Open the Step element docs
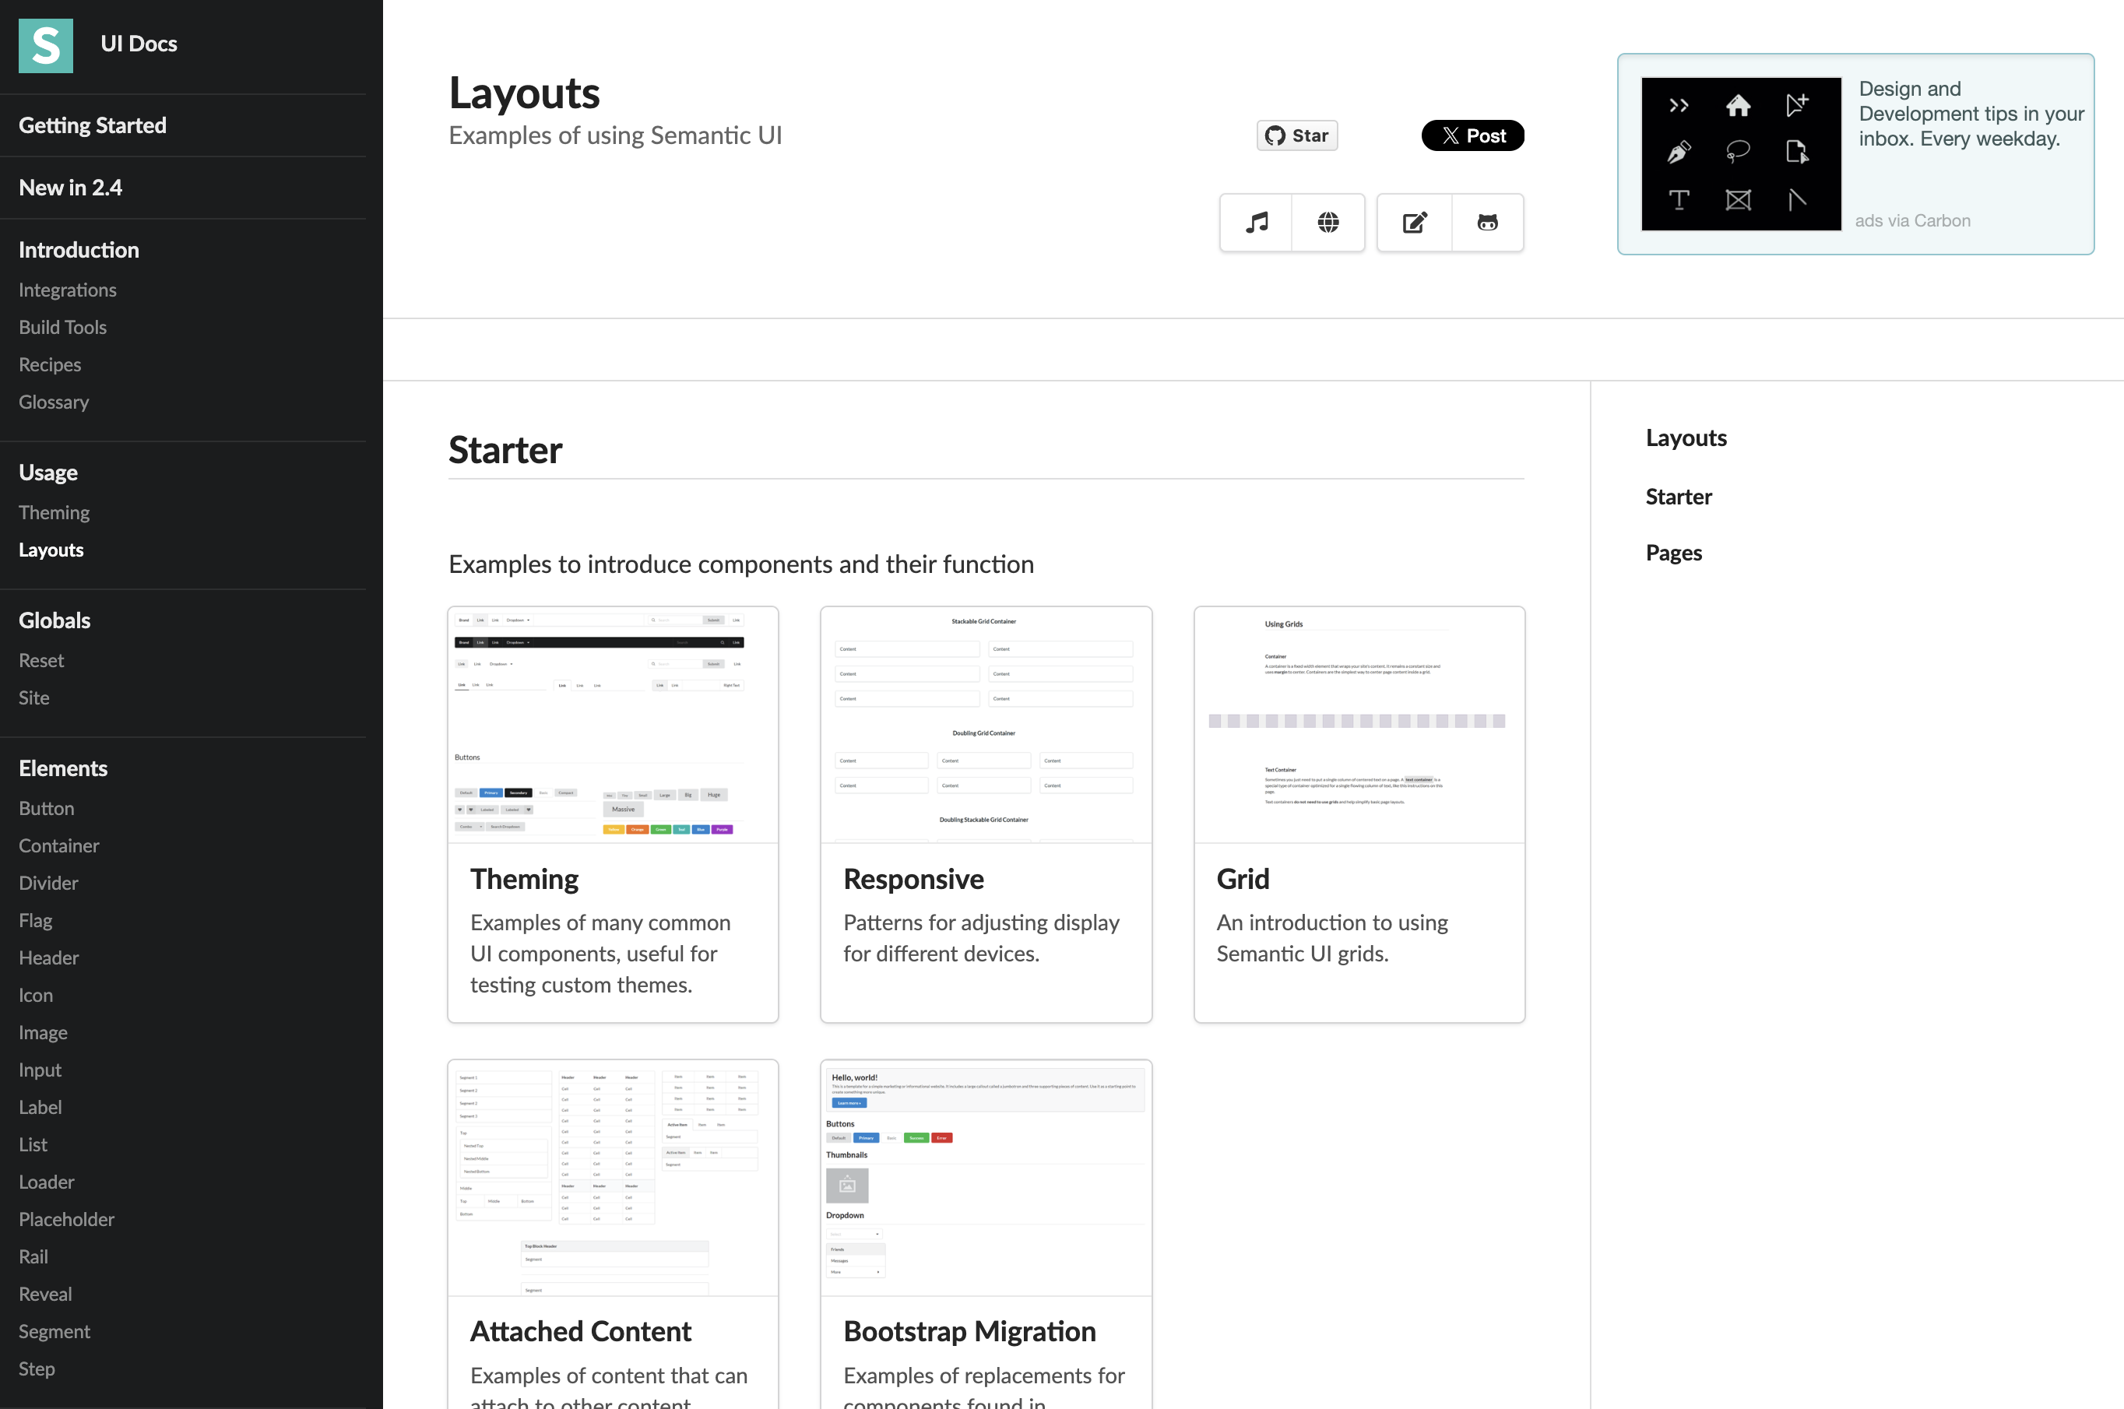The width and height of the screenshot is (2124, 1409). (x=37, y=1369)
